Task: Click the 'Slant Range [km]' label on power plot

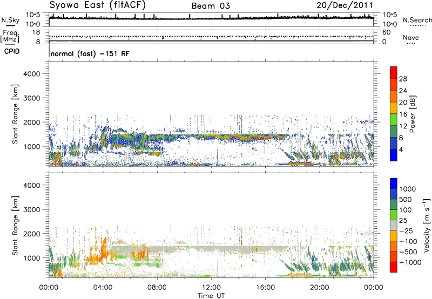Action: pyautogui.click(x=15, y=114)
